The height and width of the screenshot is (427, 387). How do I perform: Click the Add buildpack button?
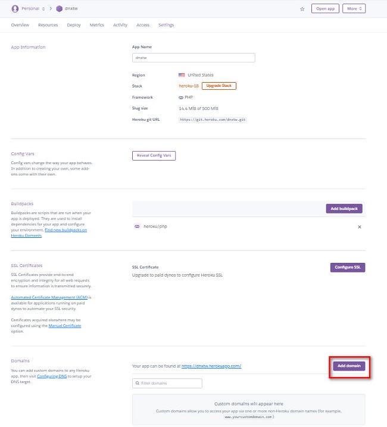344,209
